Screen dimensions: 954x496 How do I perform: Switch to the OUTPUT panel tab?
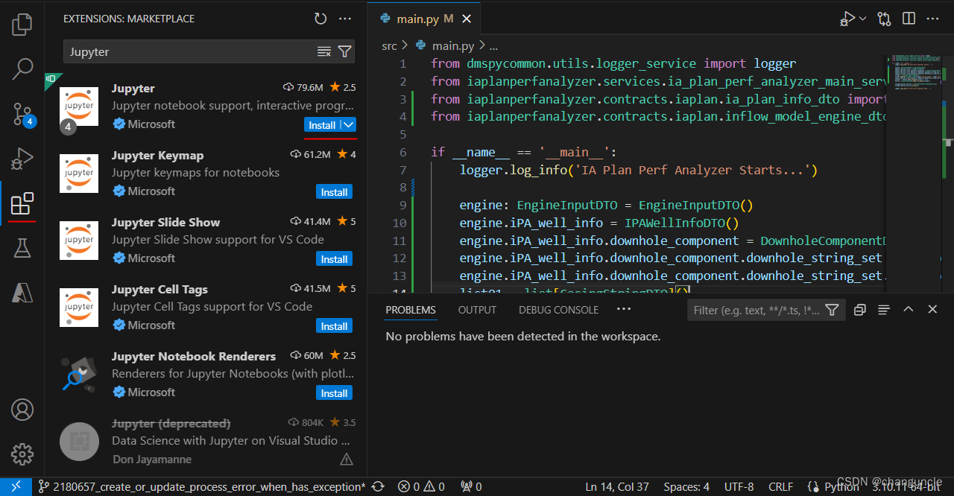(477, 310)
